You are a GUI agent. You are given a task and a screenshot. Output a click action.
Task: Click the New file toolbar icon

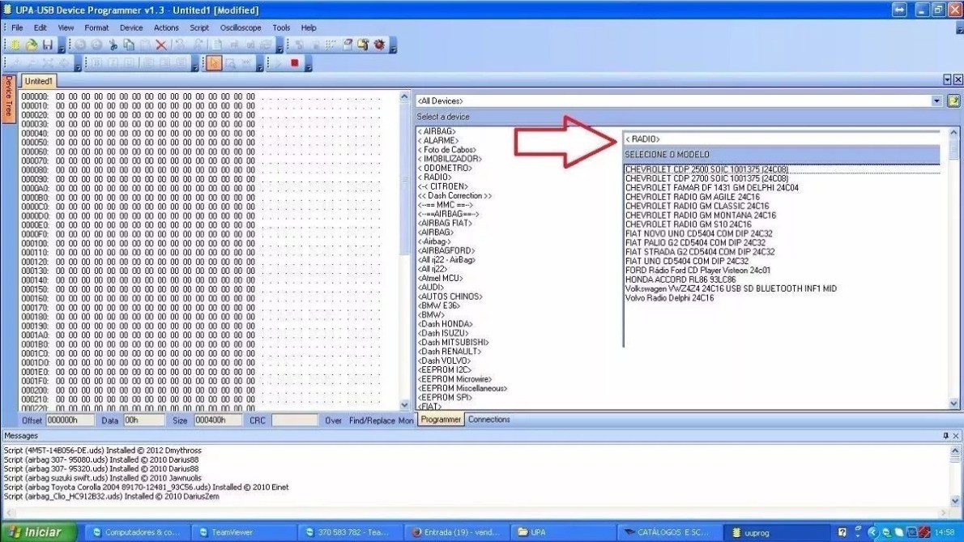pyautogui.click(x=15, y=45)
